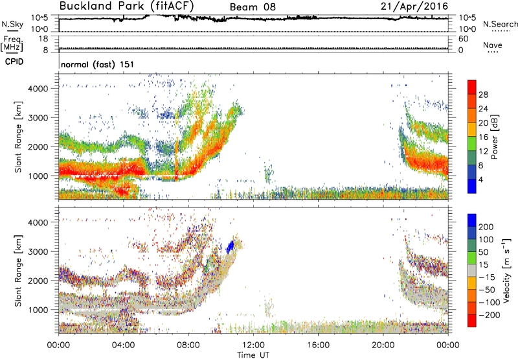518x359 pixels.
Task: Click the solid blue echo patch in the velocity panel
Action: point(231,247)
